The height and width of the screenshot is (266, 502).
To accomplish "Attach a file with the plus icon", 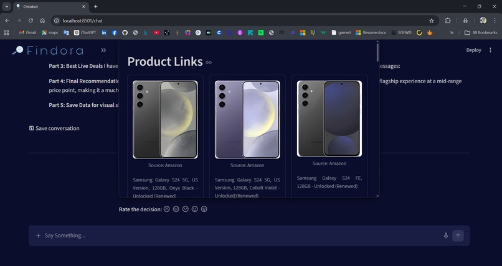I will [38, 236].
